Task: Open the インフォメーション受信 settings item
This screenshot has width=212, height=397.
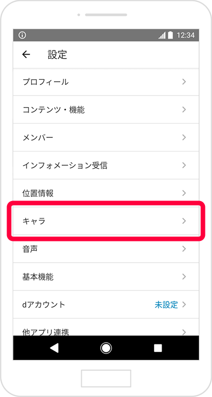Action: (106, 165)
